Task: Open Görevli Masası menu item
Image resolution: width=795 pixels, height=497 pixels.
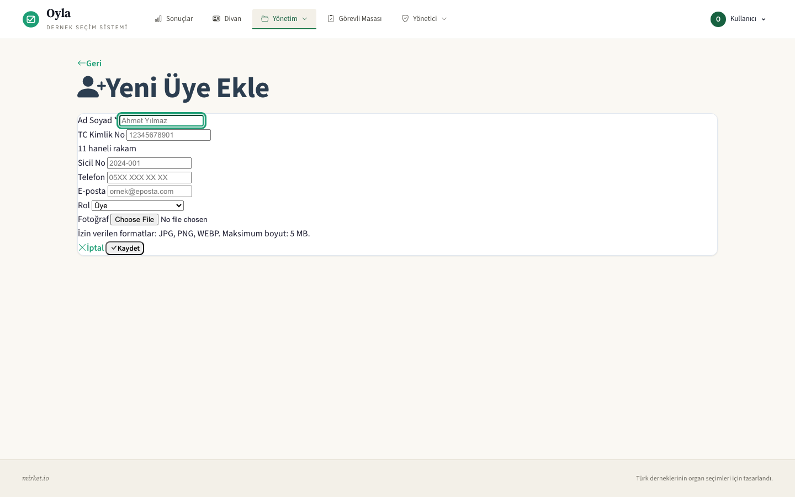Action: pos(354,19)
